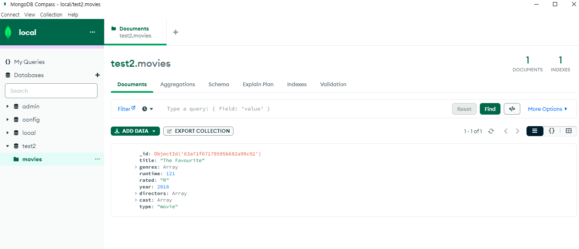Image resolution: width=579 pixels, height=249 pixels.
Task: Open the Filter documentation link
Action: (x=126, y=109)
